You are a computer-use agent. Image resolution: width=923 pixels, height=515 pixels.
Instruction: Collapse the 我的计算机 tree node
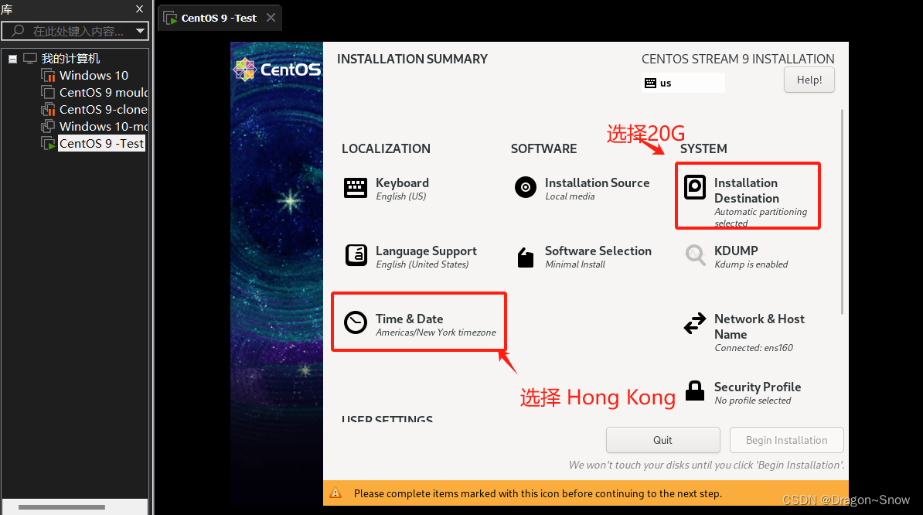[x=12, y=59]
